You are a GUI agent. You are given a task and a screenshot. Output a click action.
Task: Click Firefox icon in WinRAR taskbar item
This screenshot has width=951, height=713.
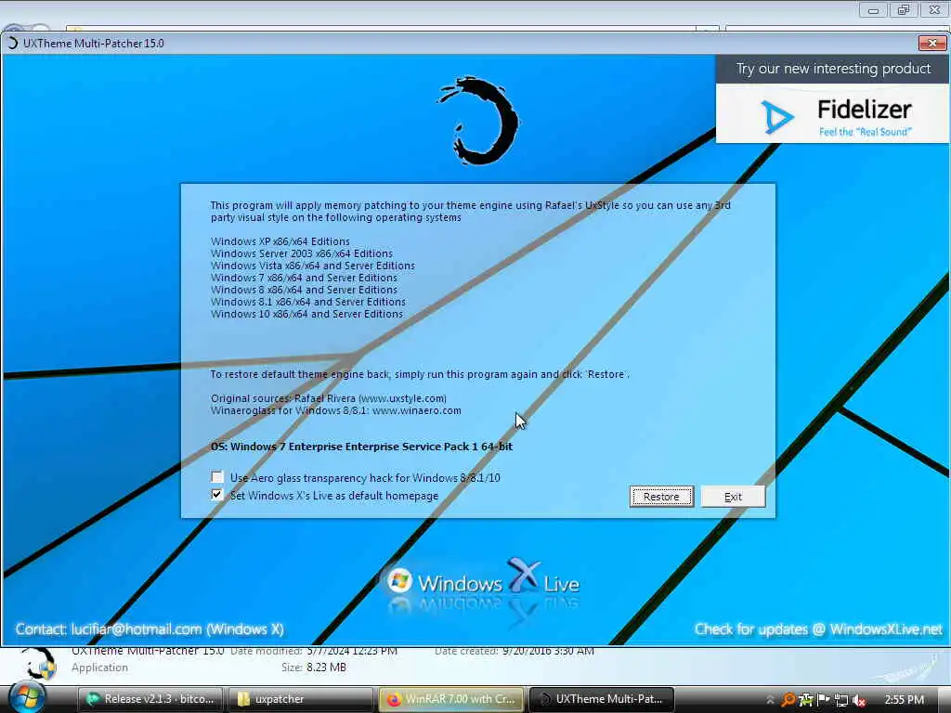click(394, 700)
